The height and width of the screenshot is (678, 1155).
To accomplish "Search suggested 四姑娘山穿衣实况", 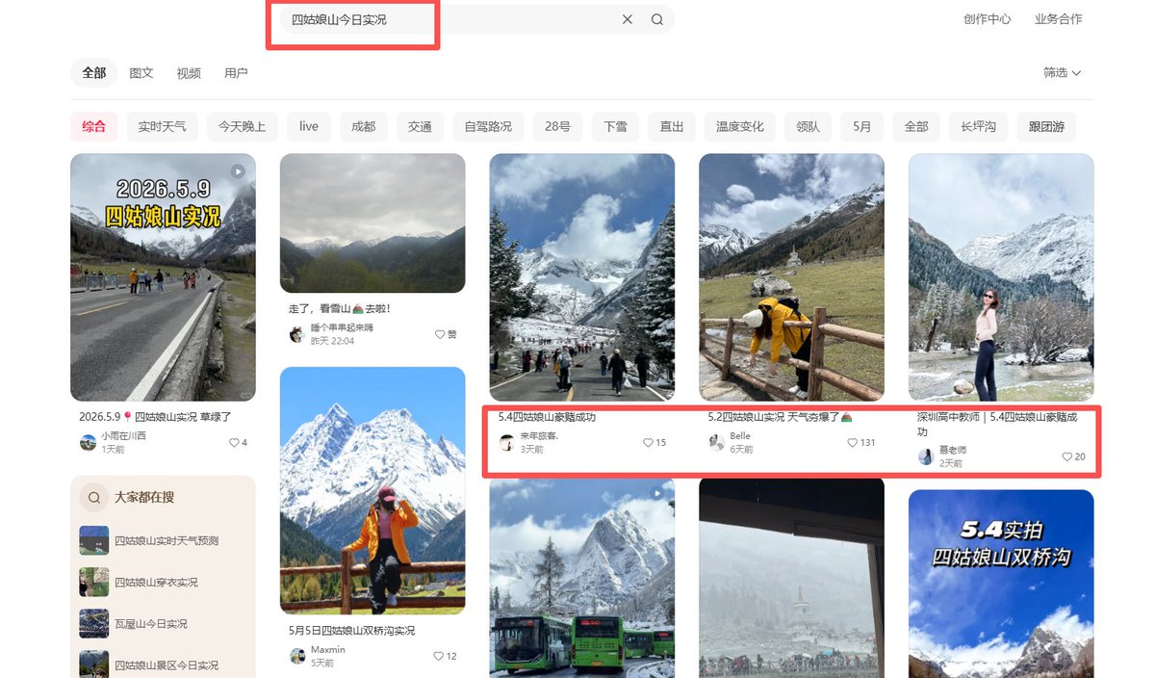I will [x=156, y=582].
